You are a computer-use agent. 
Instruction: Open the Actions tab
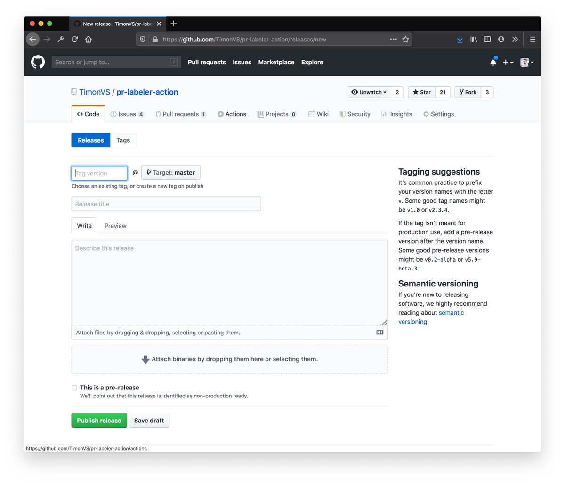[232, 114]
